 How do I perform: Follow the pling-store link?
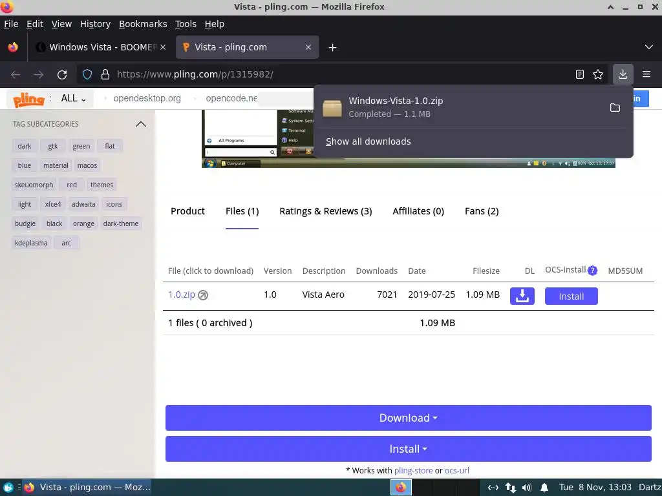[413, 471]
